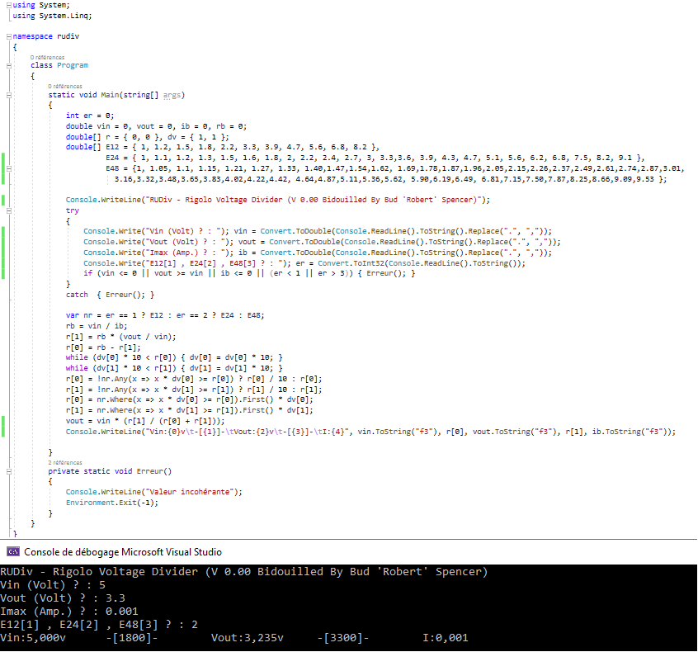Collapse the Main method block
This screenshot has width=698, height=652.
(x=8, y=95)
